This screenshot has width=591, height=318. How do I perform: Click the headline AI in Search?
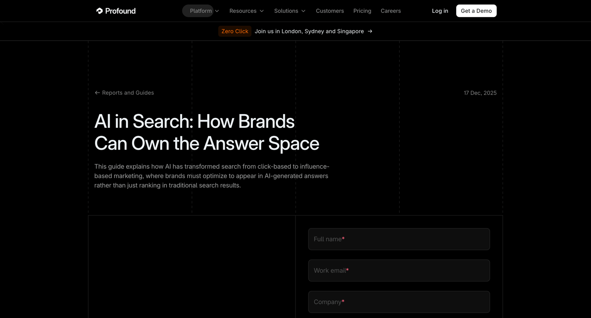click(x=207, y=132)
